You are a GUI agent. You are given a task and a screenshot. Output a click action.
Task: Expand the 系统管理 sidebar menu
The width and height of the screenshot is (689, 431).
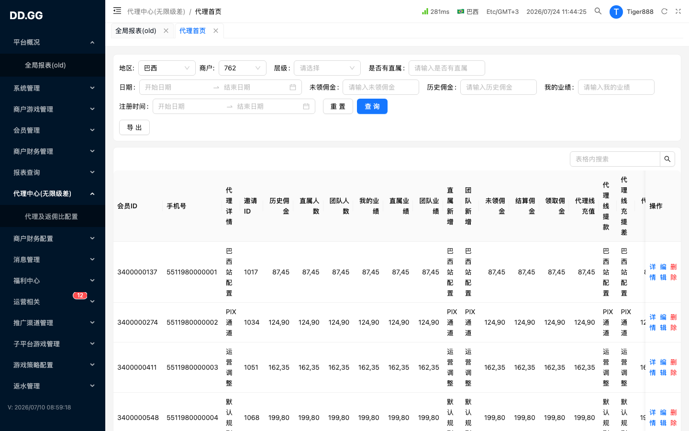pos(53,88)
